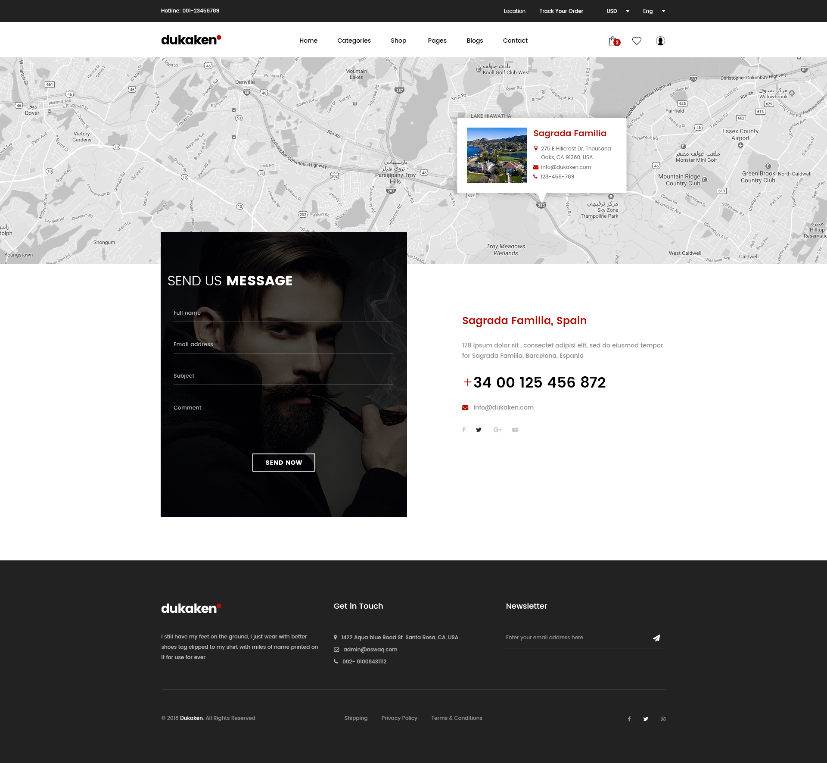The image size is (827, 763).
Task: Open the Privacy Policy footer link
Action: coord(399,718)
